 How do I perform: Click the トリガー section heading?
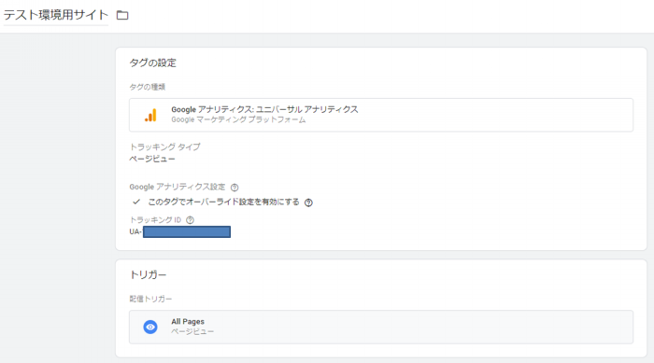pos(148,275)
